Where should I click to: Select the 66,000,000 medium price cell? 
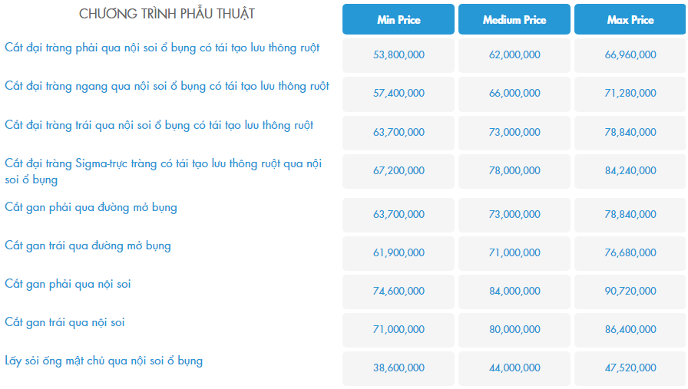click(x=514, y=94)
